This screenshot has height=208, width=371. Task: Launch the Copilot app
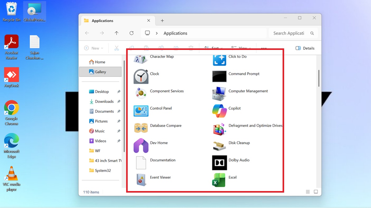point(220,111)
